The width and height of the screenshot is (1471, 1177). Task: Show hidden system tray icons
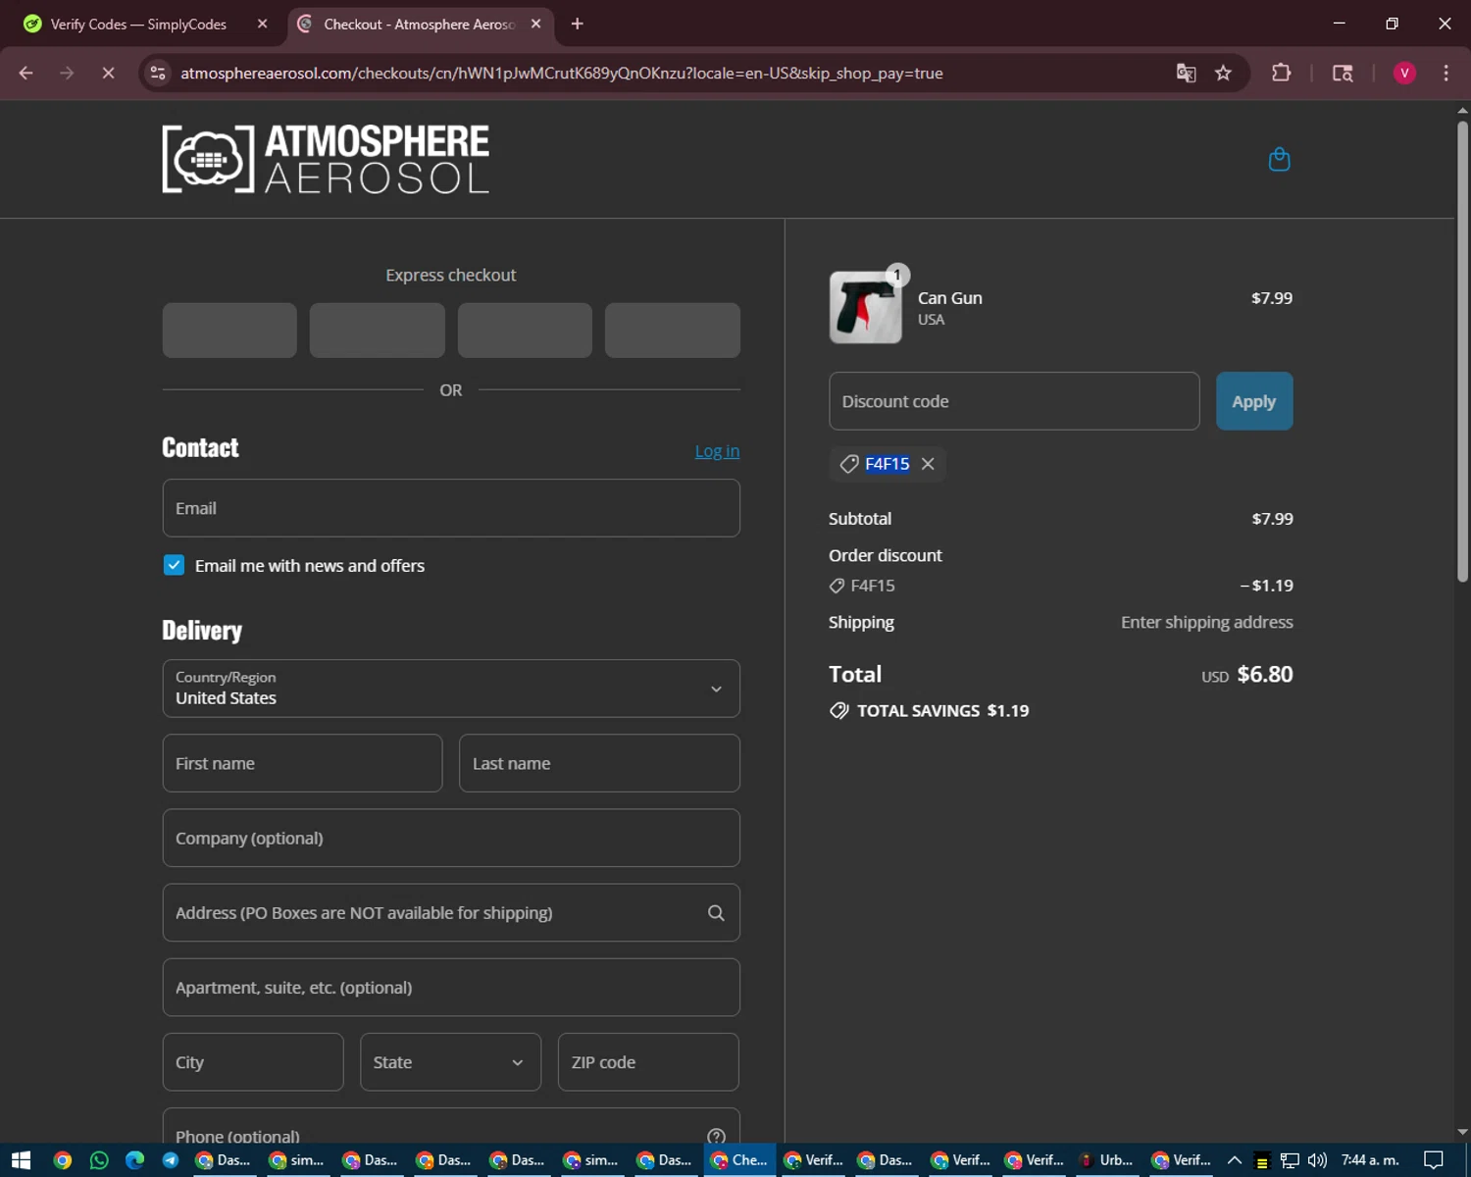(x=1235, y=1160)
